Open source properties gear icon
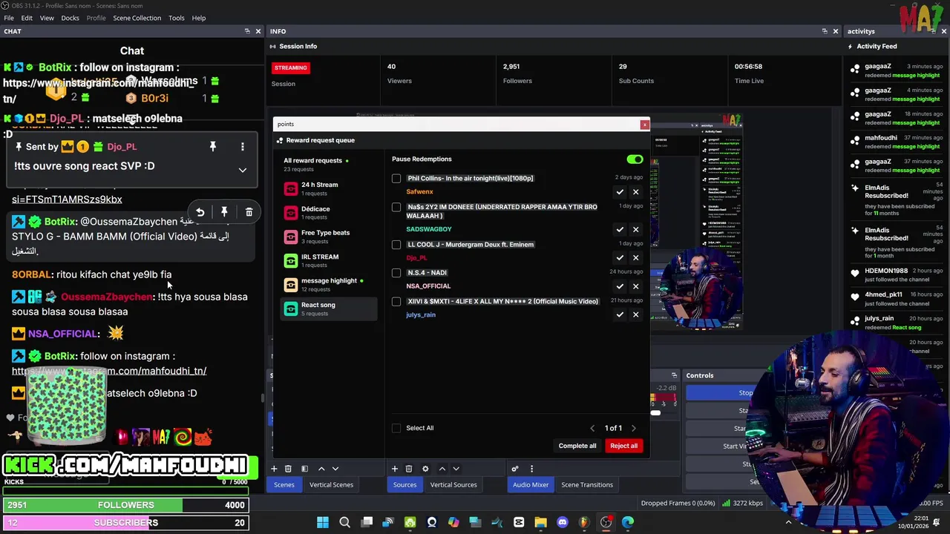 click(x=425, y=469)
